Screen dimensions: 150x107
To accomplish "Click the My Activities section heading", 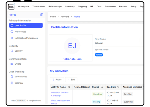I will 59,71.
